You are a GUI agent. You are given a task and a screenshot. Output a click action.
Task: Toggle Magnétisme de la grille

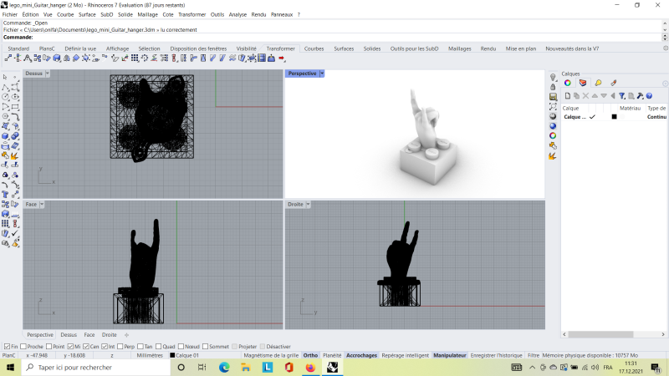pos(270,355)
